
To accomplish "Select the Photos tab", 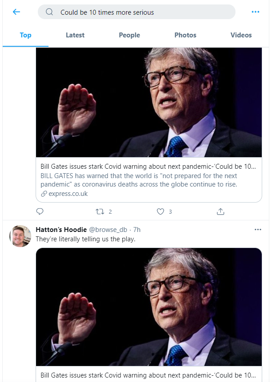I will 185,35.
